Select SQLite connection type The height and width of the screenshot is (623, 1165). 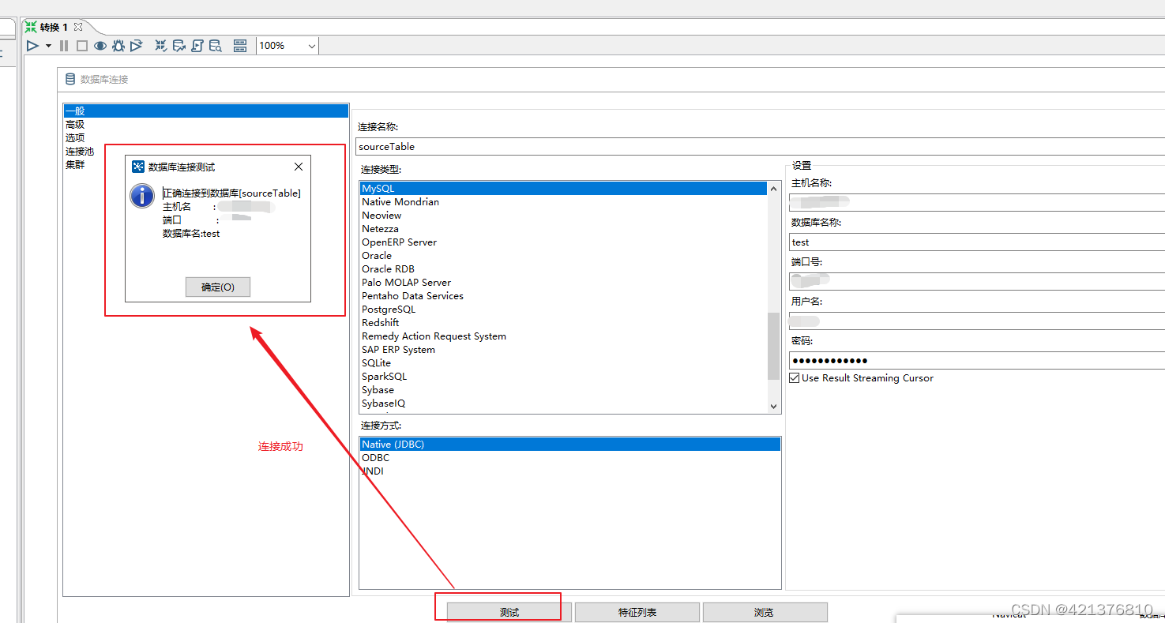click(376, 362)
